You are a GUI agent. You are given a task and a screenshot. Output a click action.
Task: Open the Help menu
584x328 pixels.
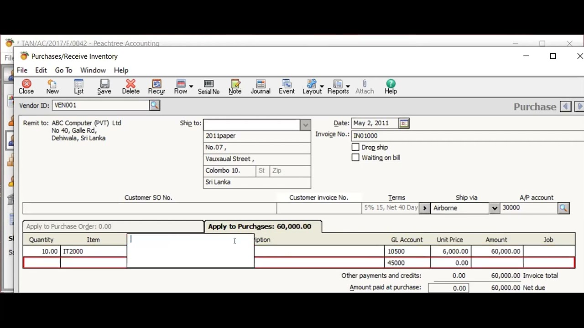pos(121,70)
